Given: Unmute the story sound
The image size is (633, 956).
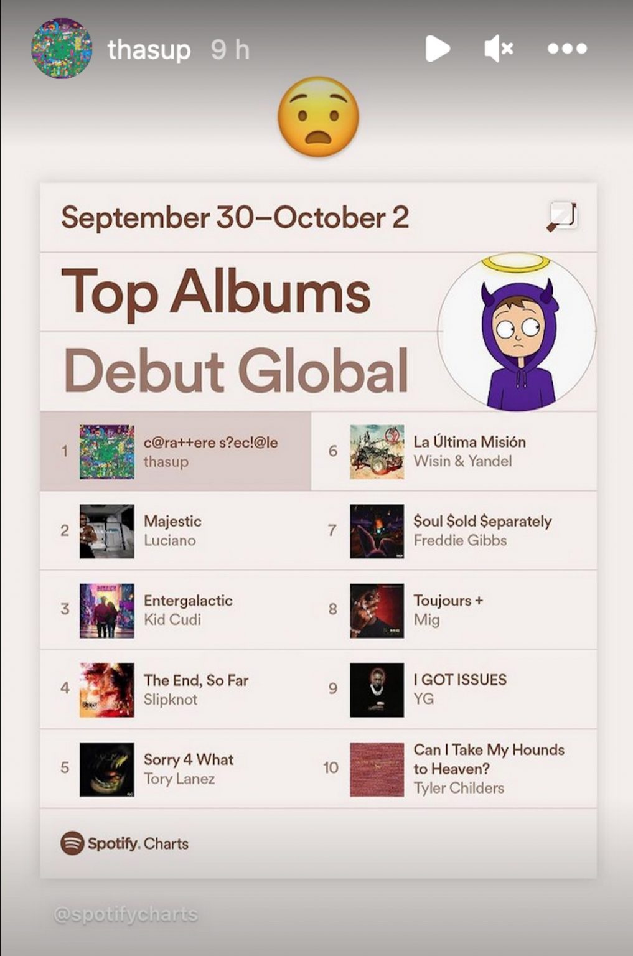Looking at the screenshot, I should (x=499, y=49).
